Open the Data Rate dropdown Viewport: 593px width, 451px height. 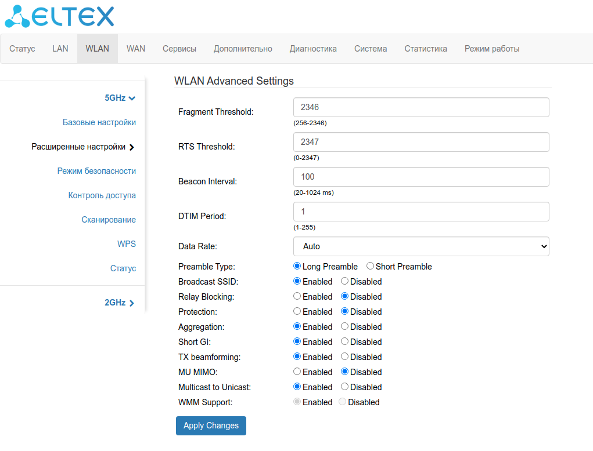[x=421, y=246]
